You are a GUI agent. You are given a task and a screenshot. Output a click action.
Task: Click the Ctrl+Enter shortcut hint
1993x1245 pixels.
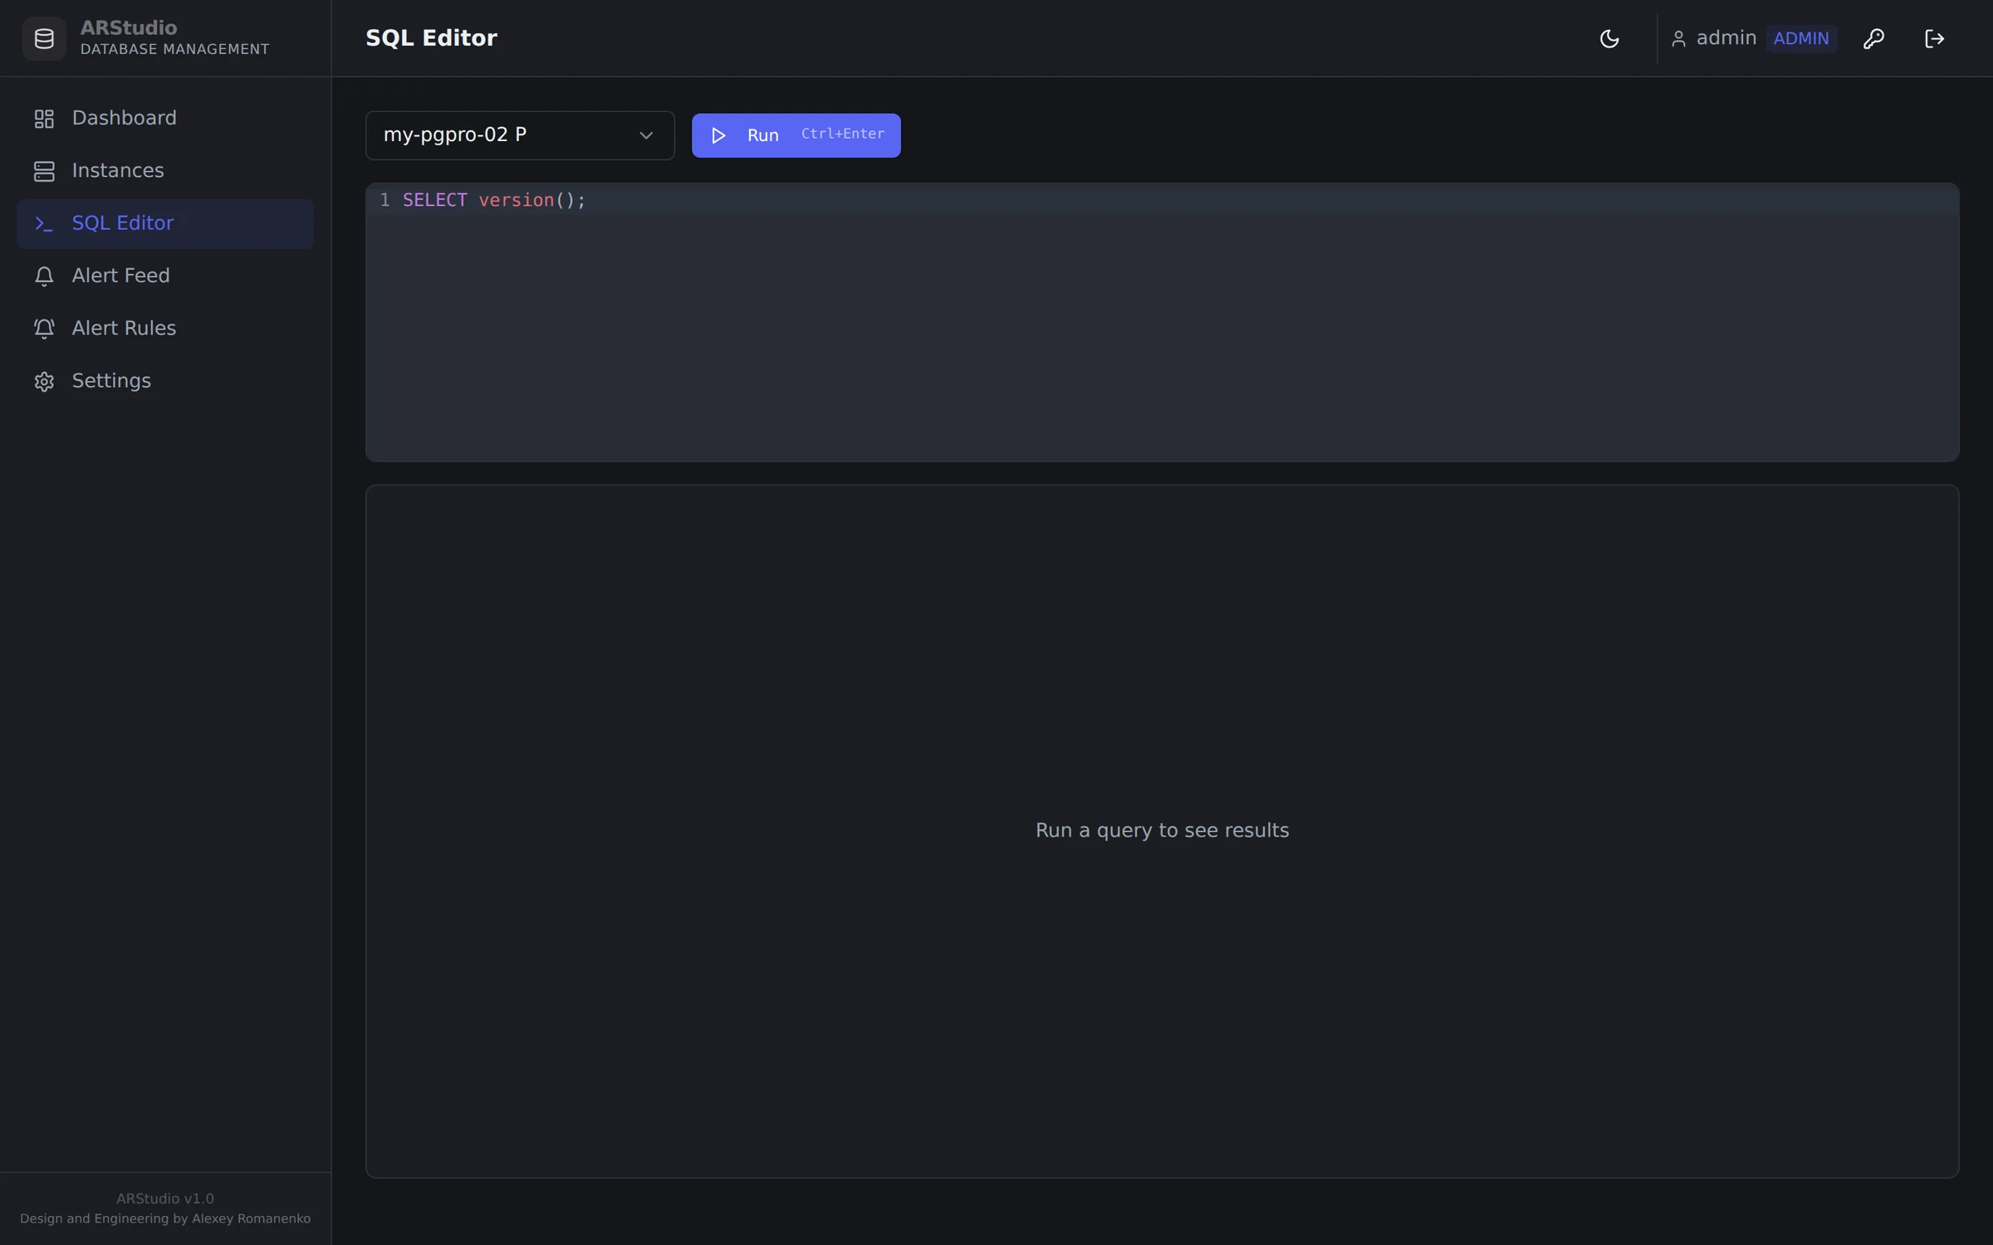pyautogui.click(x=843, y=134)
